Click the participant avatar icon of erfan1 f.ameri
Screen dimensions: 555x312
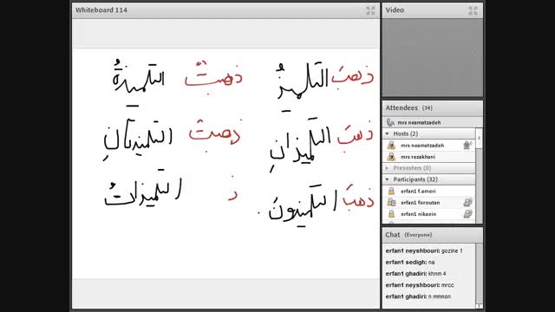tap(391, 191)
